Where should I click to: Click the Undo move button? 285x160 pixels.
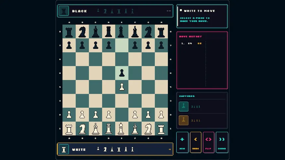pos(196,142)
